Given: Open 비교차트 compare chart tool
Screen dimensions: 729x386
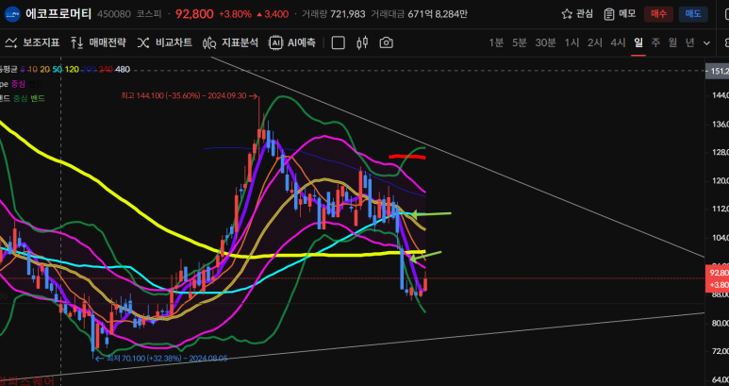Looking at the screenshot, I should coord(165,42).
